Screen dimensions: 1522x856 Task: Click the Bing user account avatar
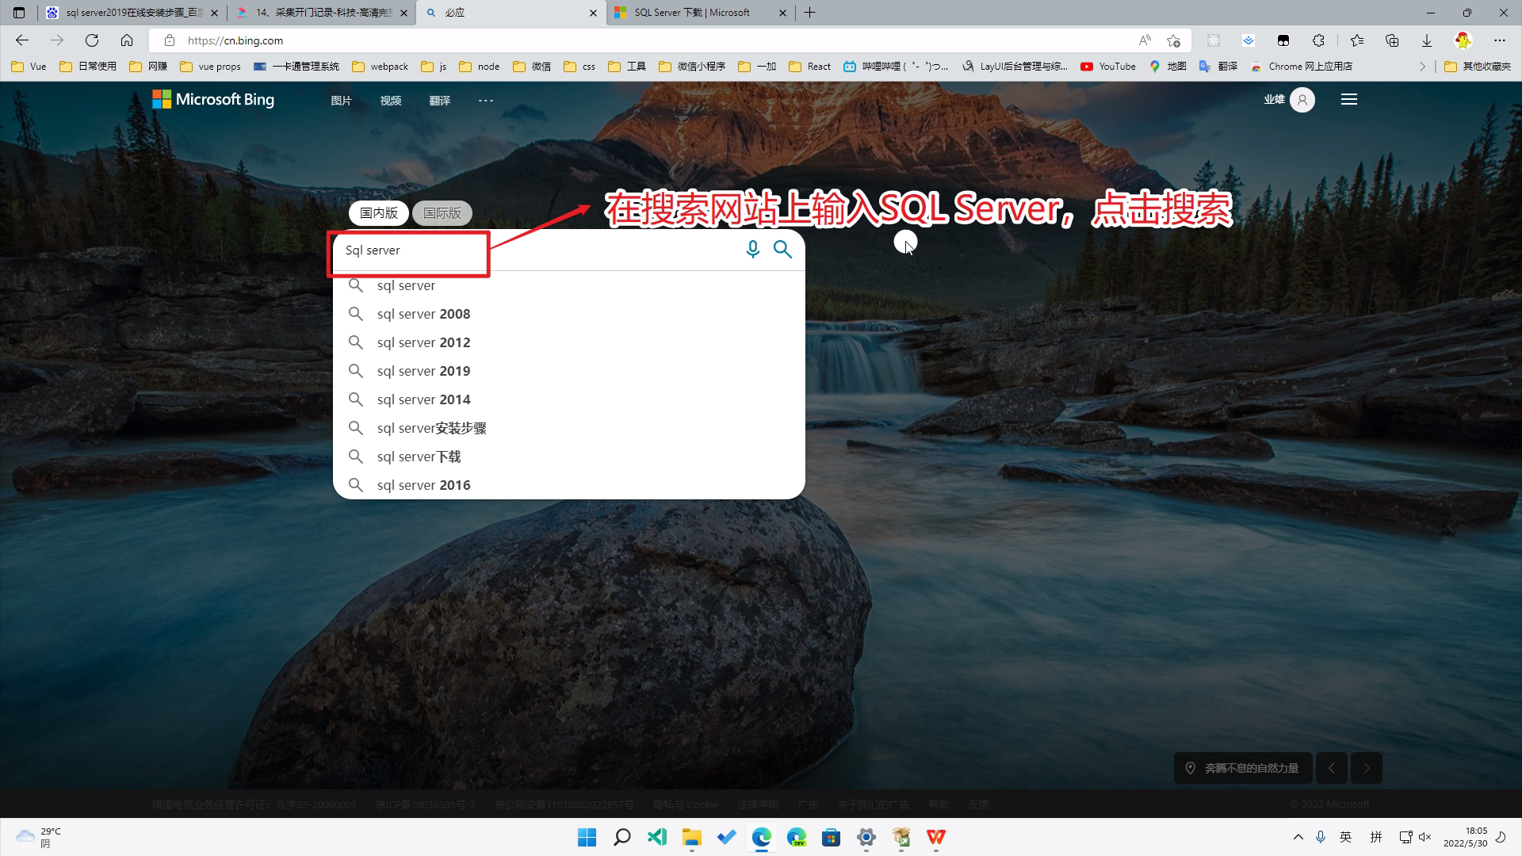point(1302,100)
